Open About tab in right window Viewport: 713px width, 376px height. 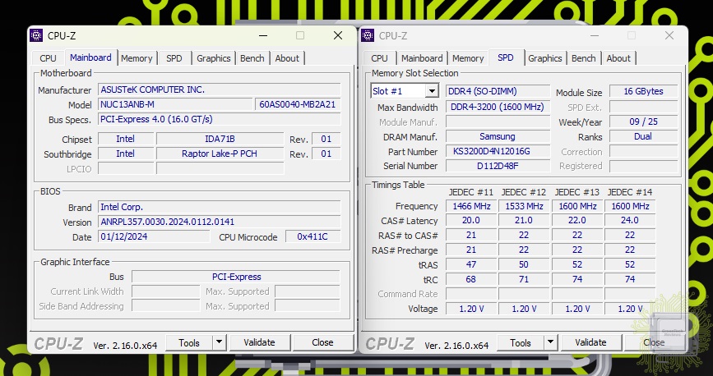(x=618, y=58)
